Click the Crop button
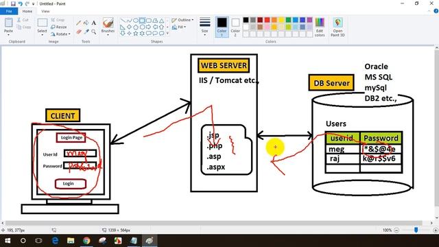This screenshot has height=247, width=439. coord(58,20)
